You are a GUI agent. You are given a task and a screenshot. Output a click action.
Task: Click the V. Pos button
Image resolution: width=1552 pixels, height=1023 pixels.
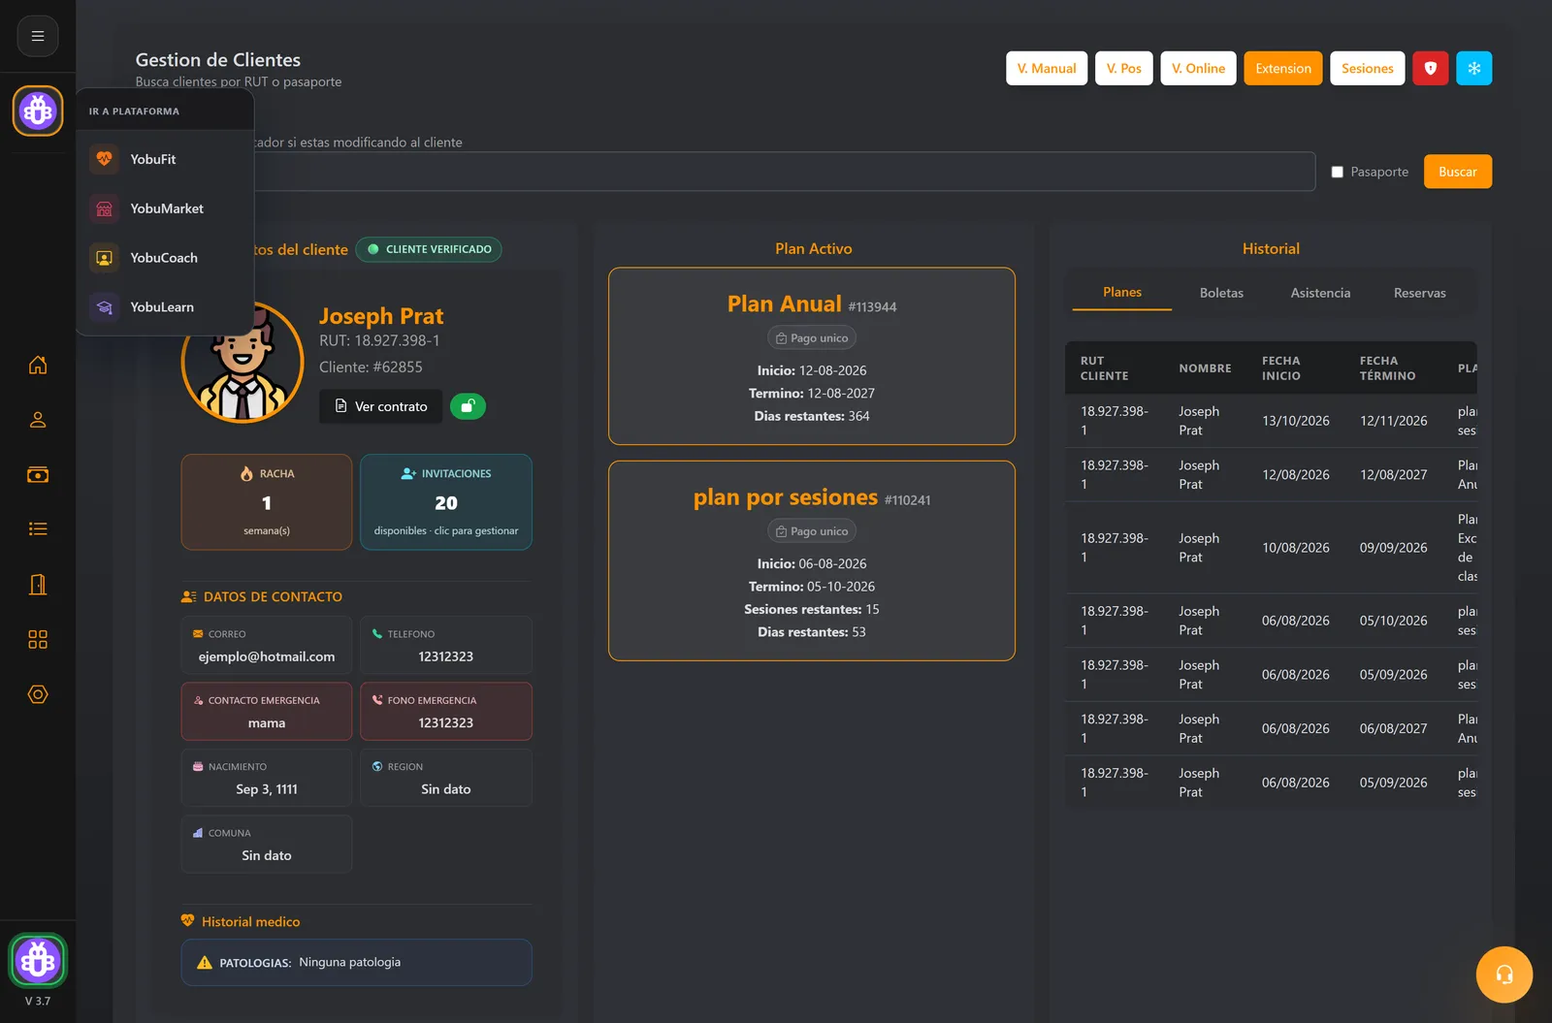[x=1123, y=68]
